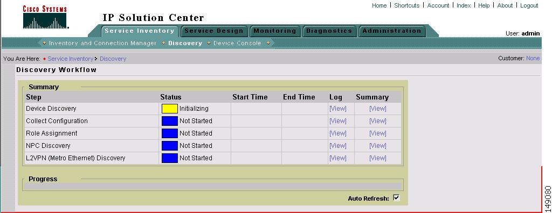Click L2VPN (Metro Ethernet) Discovery text
The height and width of the screenshot is (213, 552).
(75, 158)
